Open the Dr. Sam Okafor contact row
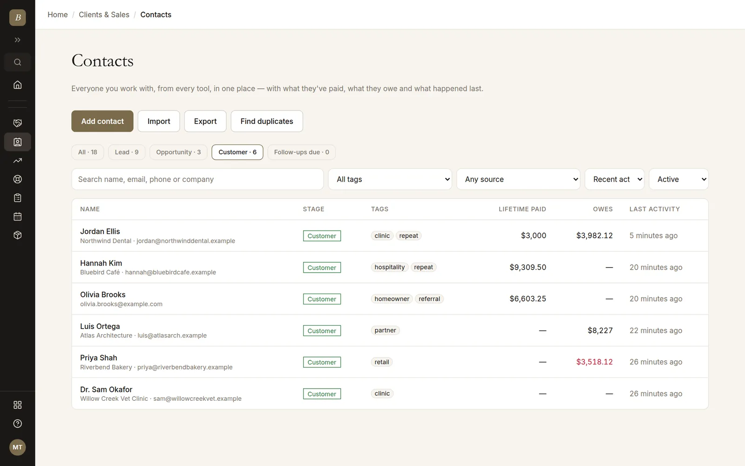Screen dimensions: 745x466 click(x=390, y=394)
